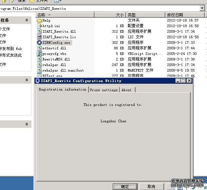Click the RewriteMSG.dll file icon
The image size is (207, 190).
click(39, 59)
